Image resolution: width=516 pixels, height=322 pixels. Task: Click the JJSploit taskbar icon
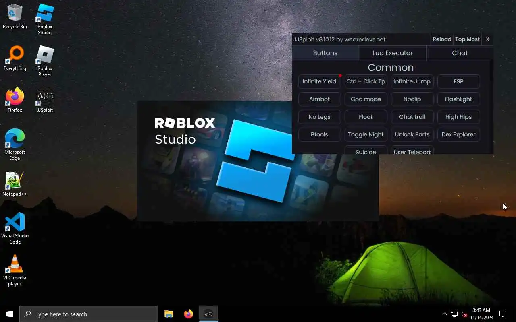(208, 314)
